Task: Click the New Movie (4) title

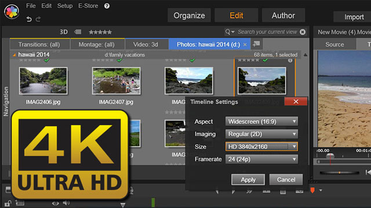Action: tap(344, 32)
